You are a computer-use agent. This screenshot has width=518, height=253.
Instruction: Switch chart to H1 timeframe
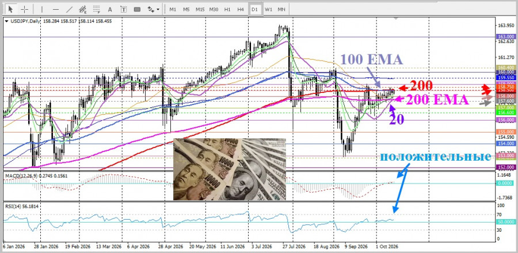tap(227, 9)
